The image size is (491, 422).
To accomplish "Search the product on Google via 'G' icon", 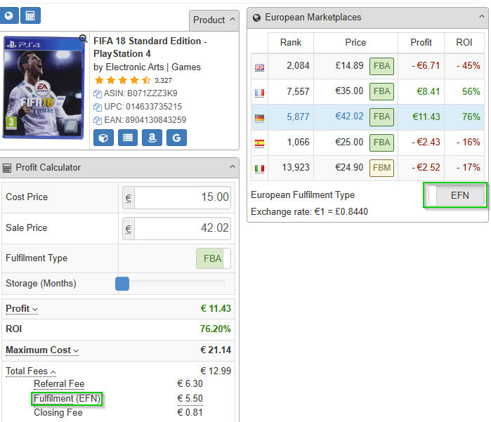I will pyautogui.click(x=176, y=138).
